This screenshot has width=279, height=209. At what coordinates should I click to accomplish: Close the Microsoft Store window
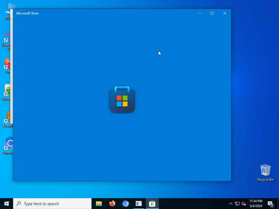[x=225, y=13]
